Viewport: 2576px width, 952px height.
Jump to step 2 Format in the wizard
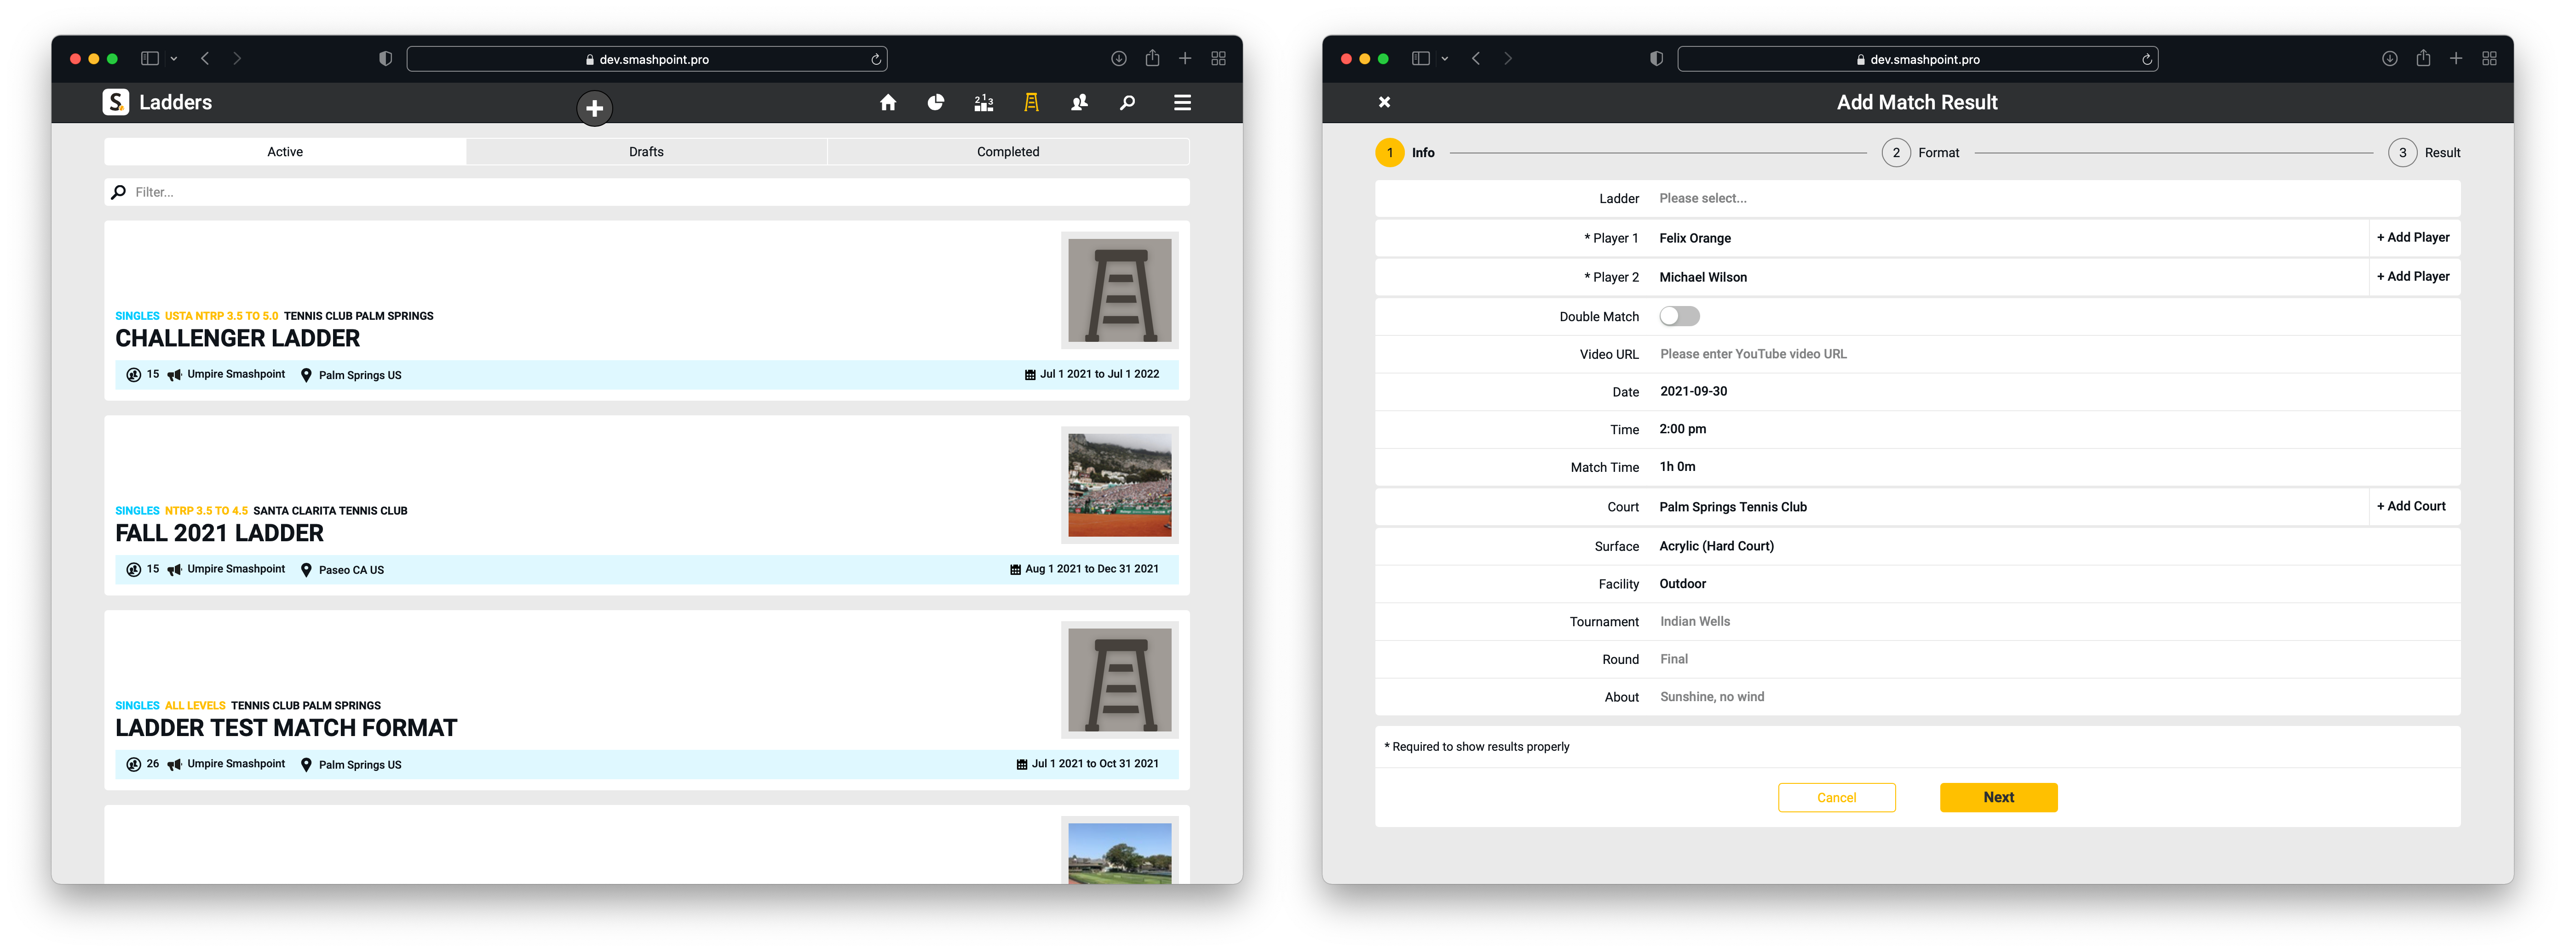click(x=1921, y=153)
